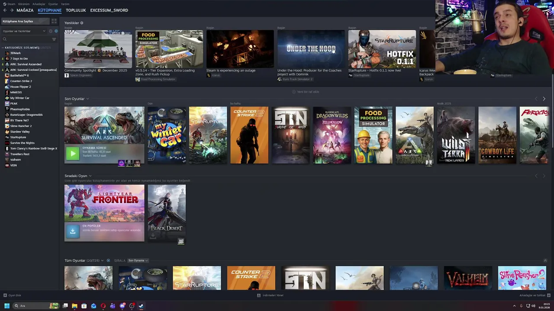Click Kütüphane Ana Sayfası button

click(x=25, y=21)
